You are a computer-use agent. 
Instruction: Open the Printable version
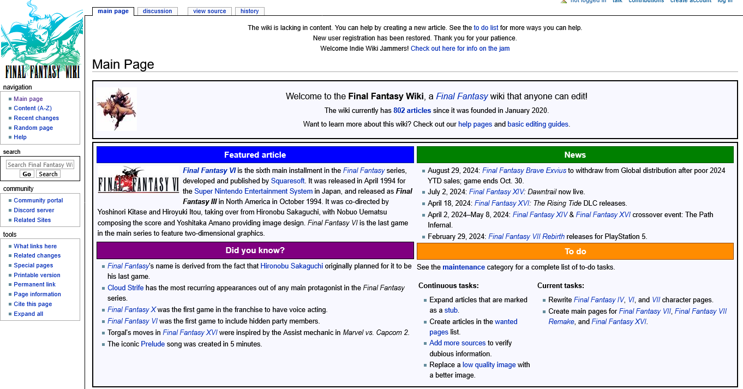pyautogui.click(x=37, y=275)
